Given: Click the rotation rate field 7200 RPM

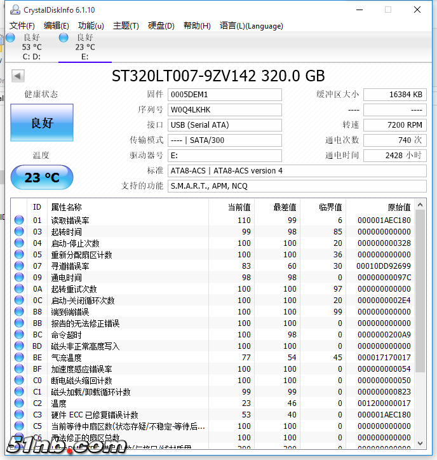Looking at the screenshot, I should [x=395, y=125].
